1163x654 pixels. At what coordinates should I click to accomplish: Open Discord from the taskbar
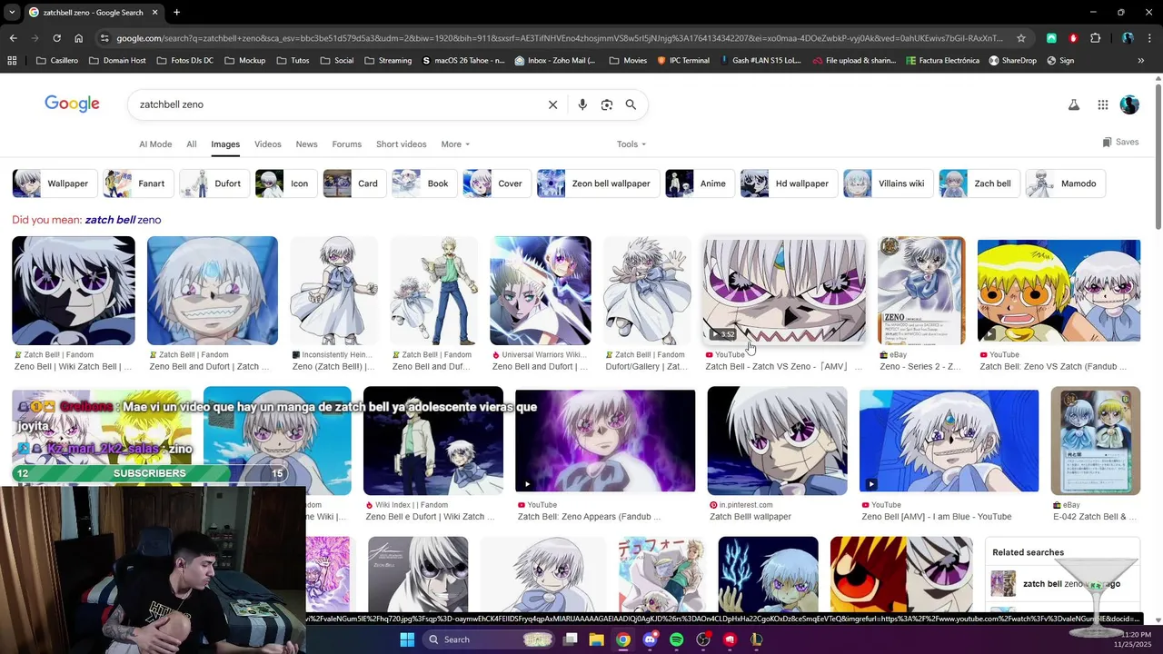(650, 639)
